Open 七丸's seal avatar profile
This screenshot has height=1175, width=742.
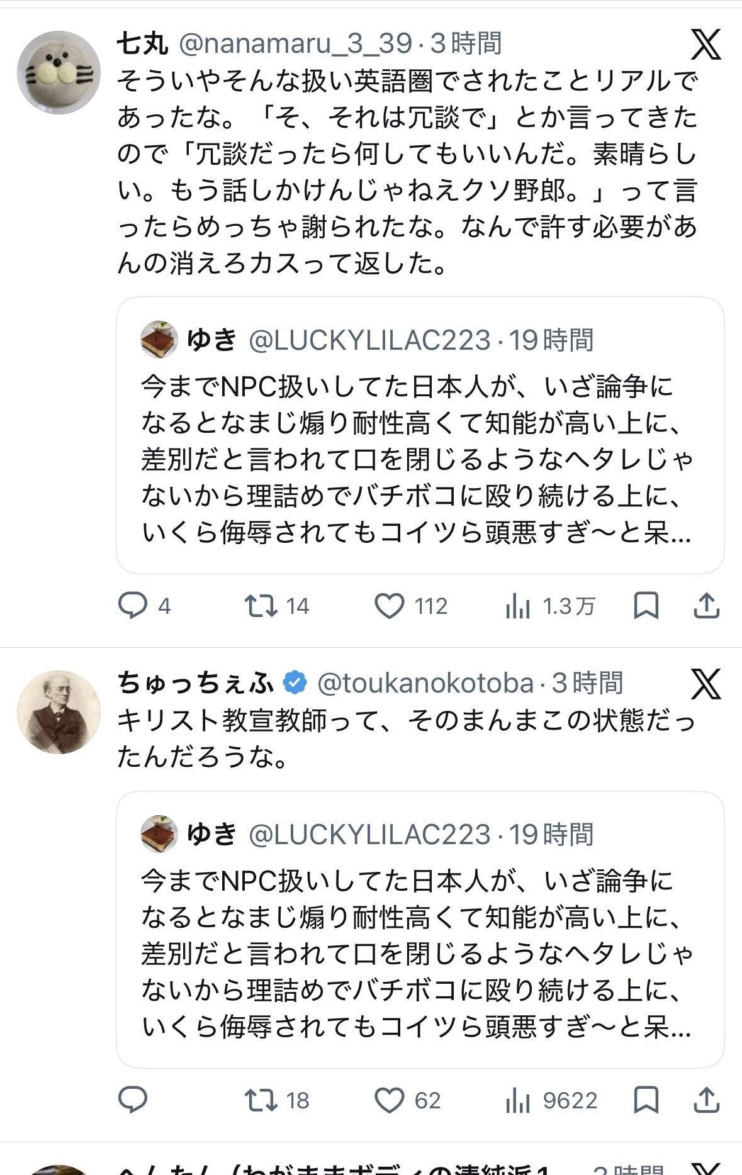click(59, 72)
